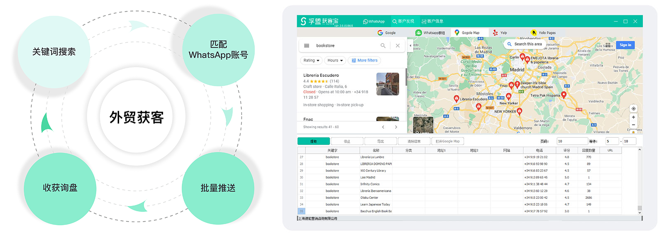Click the blue Sign in button
The image size is (664, 237).
click(625, 45)
